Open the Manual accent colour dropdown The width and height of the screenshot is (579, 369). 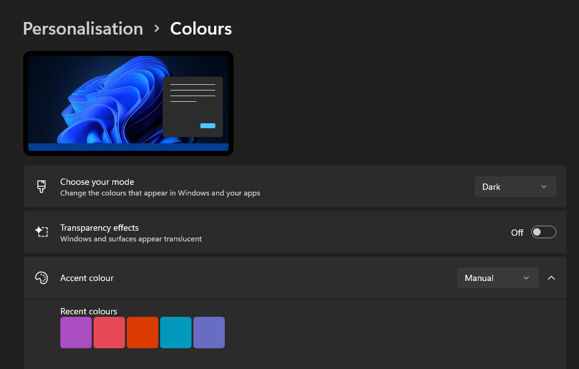498,278
